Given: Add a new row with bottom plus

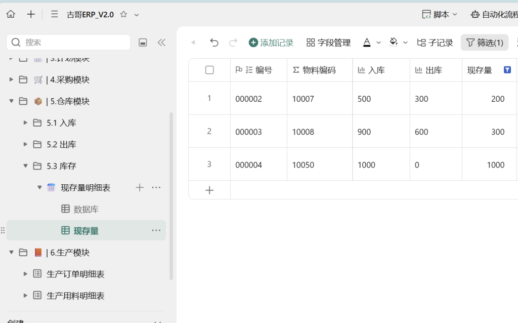Looking at the screenshot, I should [209, 190].
